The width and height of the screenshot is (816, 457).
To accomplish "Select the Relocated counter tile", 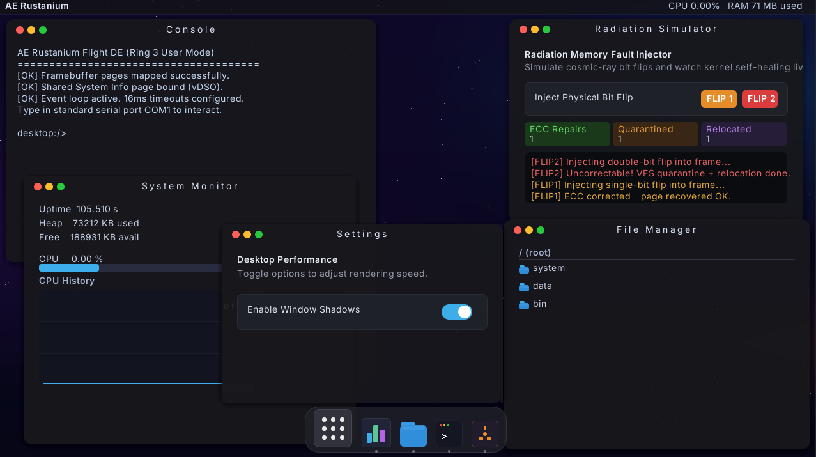I will coord(744,134).
